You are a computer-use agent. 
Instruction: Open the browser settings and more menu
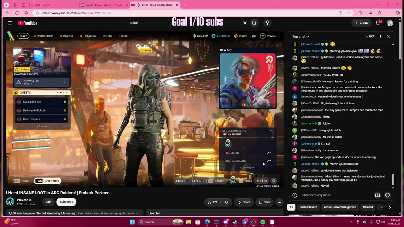[x=389, y=13]
